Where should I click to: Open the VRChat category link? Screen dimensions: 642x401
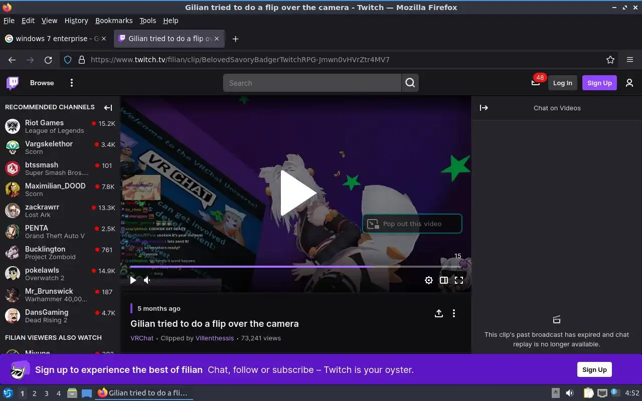click(142, 338)
